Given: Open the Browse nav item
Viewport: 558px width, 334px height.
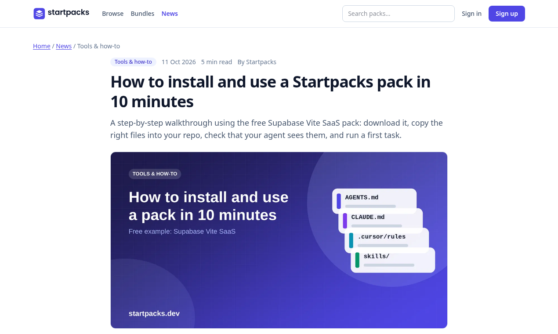Looking at the screenshot, I should [x=113, y=14].
